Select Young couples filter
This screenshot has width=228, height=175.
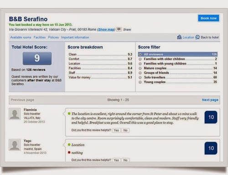(177, 82)
